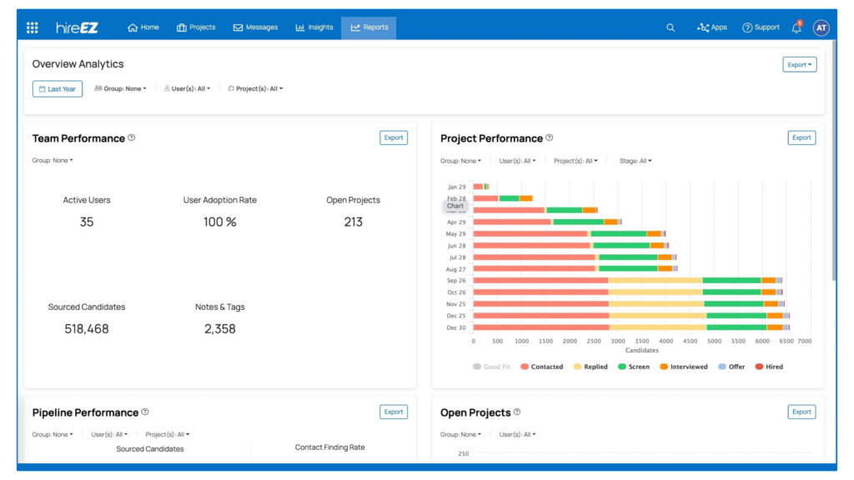Toggle the Contacted legend series
Viewport: 854px width, 480px height.
[541, 367]
